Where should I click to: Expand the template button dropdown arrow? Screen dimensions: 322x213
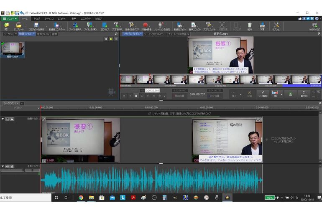coord(26,26)
